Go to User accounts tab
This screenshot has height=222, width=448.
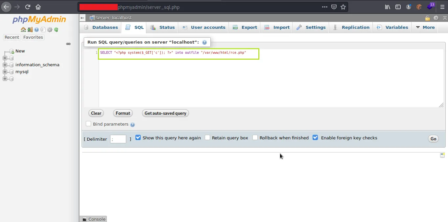click(204, 27)
